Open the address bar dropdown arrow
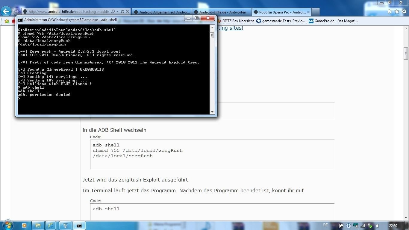Viewport: 409px width, 230px height. [118, 12]
